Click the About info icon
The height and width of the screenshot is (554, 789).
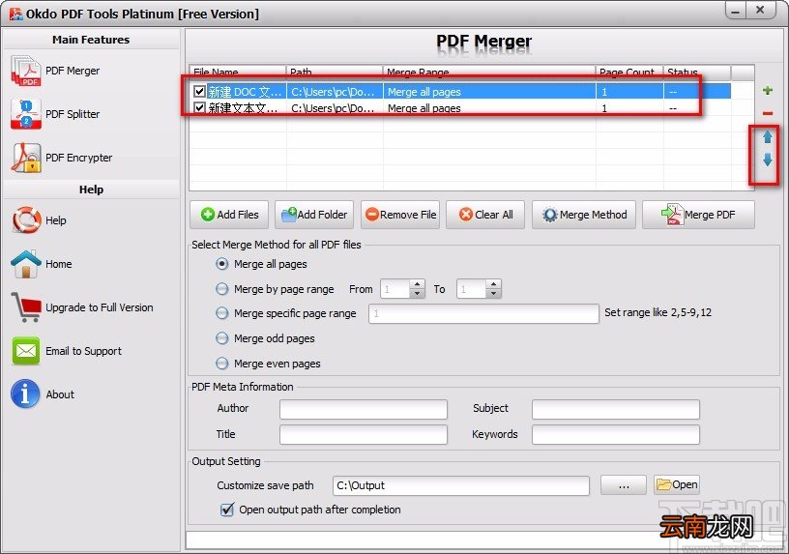(25, 394)
